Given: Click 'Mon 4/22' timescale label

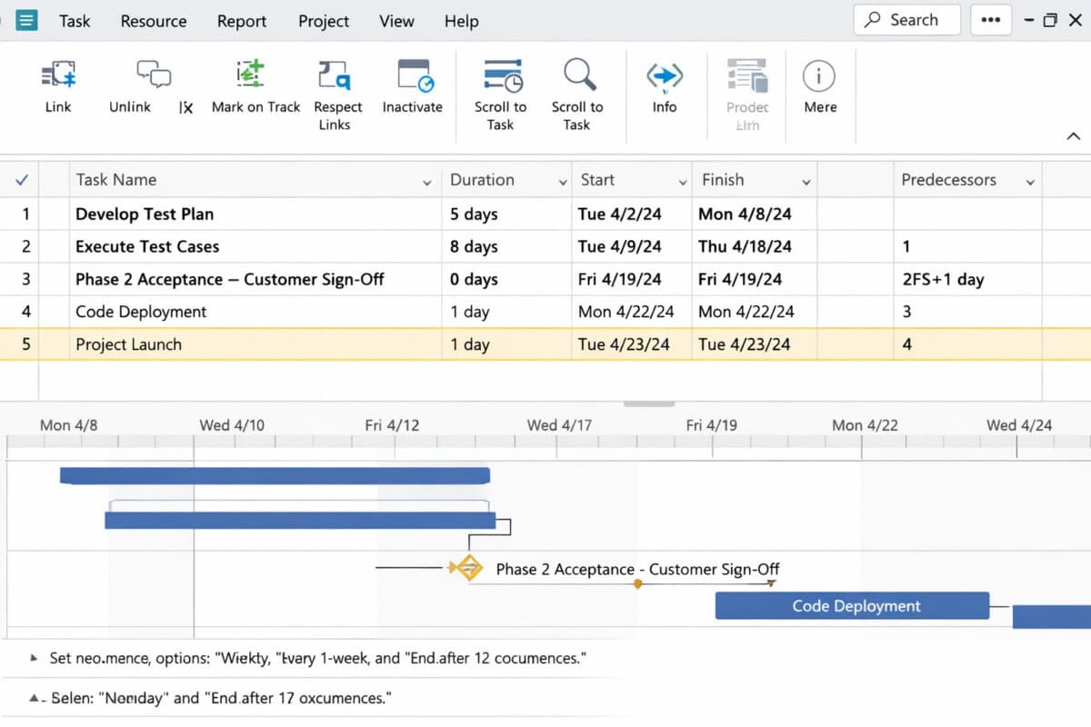Looking at the screenshot, I should pos(865,424).
